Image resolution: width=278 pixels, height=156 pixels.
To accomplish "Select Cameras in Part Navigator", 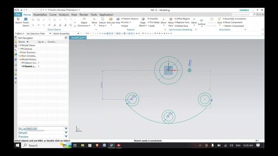I will [27, 49].
